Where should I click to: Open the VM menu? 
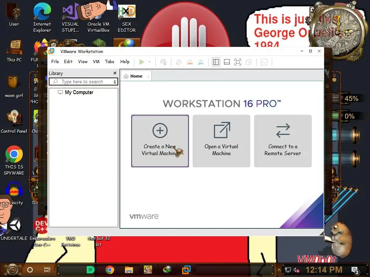pyautogui.click(x=96, y=61)
